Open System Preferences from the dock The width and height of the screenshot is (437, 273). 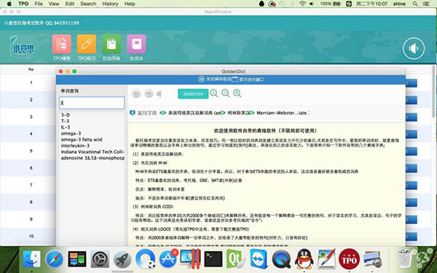pos(100,258)
